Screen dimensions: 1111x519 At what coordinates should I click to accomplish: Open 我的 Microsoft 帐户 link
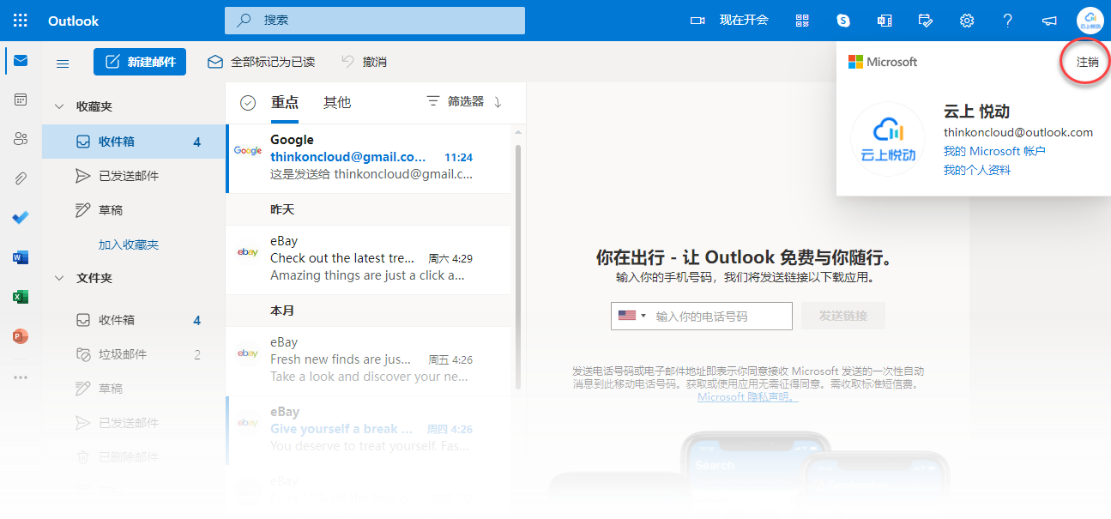pyautogui.click(x=994, y=151)
